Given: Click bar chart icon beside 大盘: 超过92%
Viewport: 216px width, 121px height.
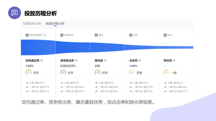Looking at the screenshot, I should (x=62, y=83).
